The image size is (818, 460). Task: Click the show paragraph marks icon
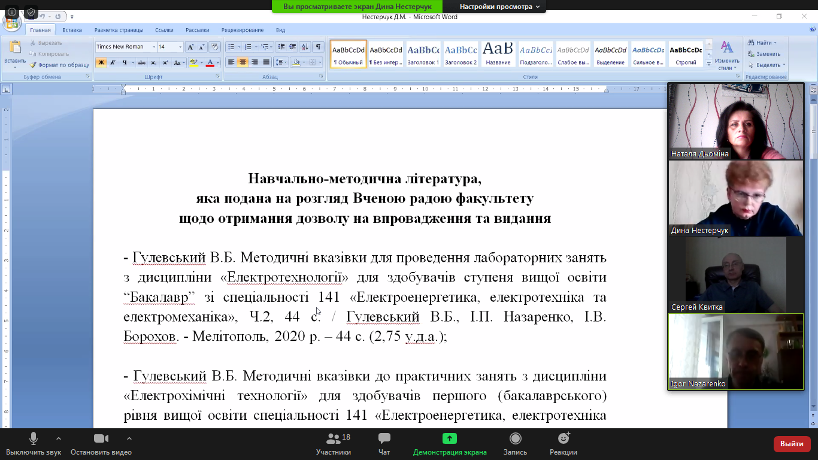318,47
